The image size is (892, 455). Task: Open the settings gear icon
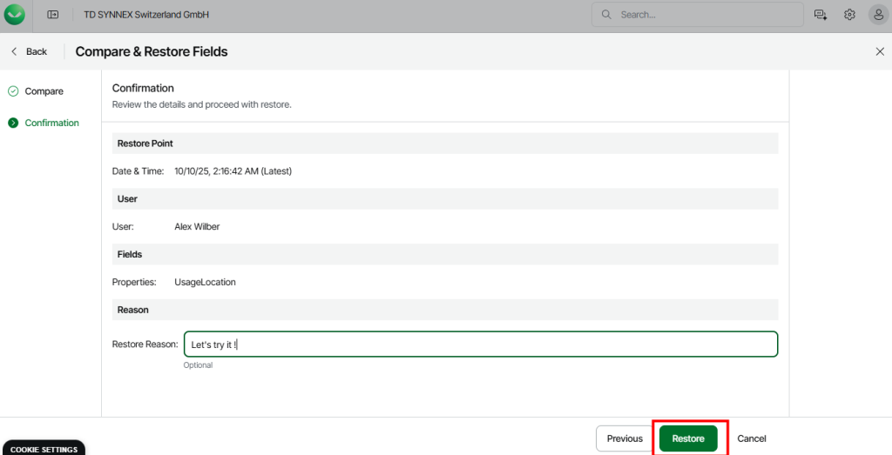(x=849, y=15)
